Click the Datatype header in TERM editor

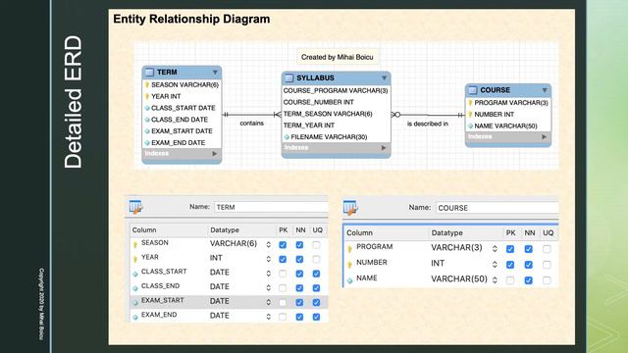[x=225, y=230]
